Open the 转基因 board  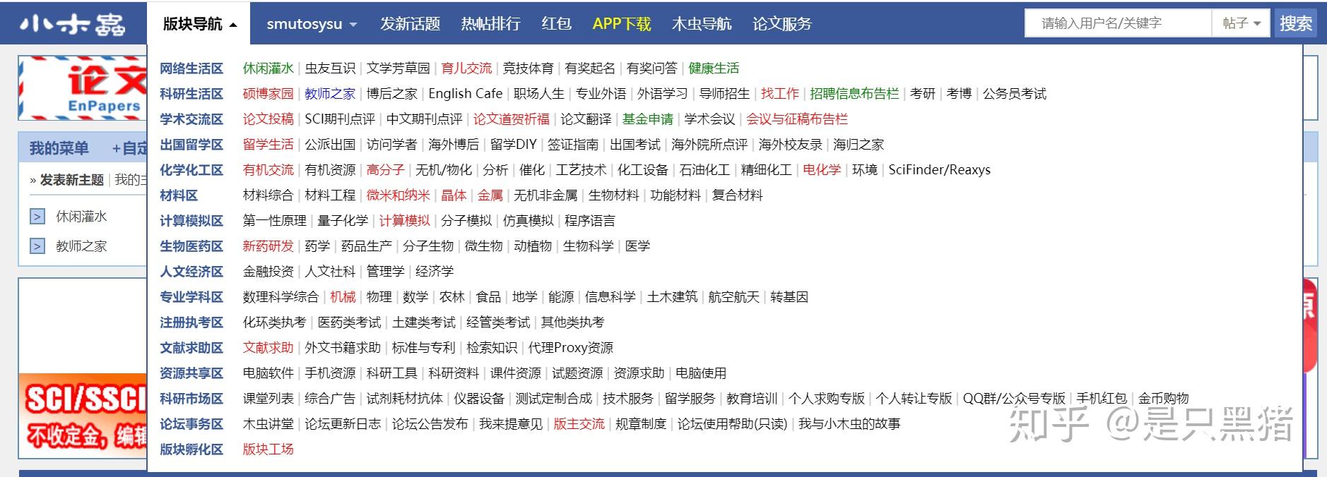(789, 297)
